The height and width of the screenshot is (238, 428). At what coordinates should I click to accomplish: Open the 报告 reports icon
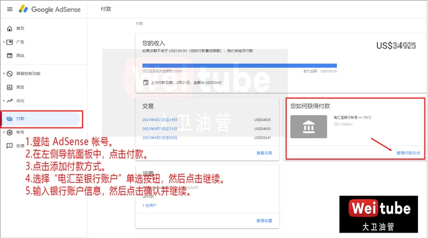pos(10,87)
